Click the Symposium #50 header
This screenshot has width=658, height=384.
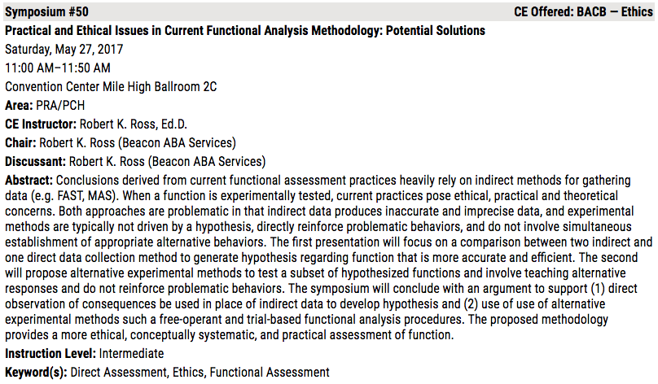coord(46,11)
